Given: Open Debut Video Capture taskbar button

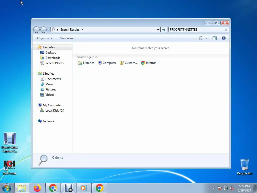Looking at the screenshot, I should pos(69,188).
